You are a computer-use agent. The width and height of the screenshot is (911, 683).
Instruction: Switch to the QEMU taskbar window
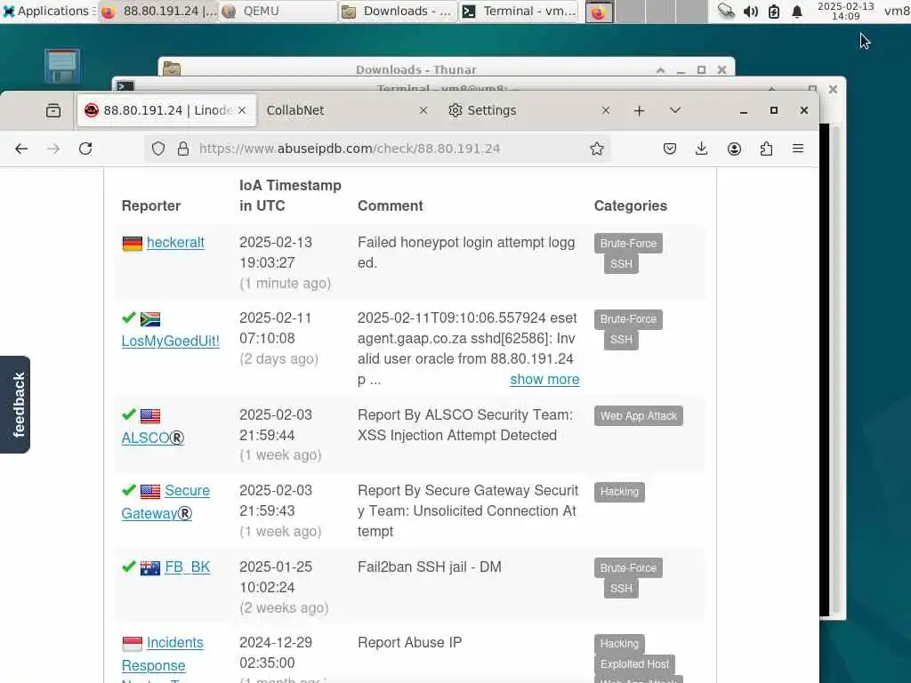[278, 11]
